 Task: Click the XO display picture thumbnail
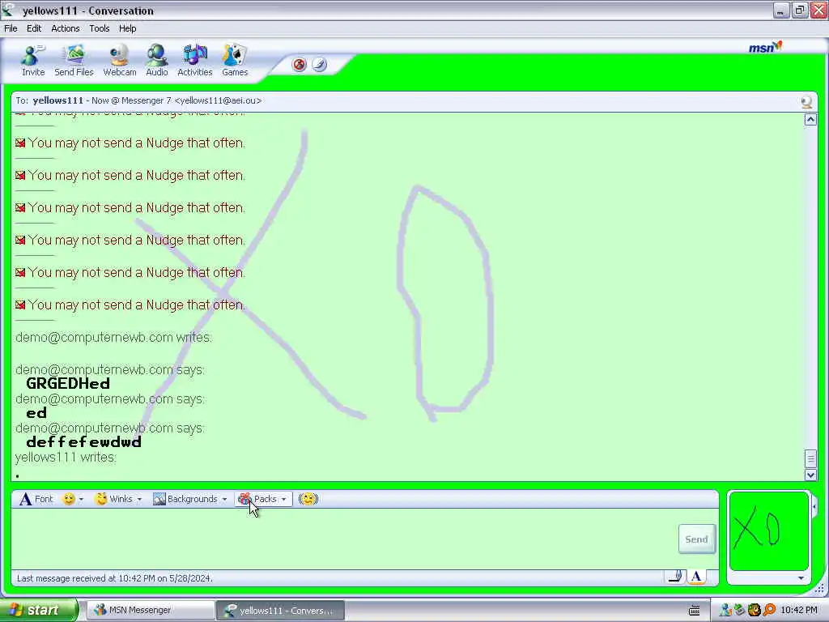(x=769, y=531)
